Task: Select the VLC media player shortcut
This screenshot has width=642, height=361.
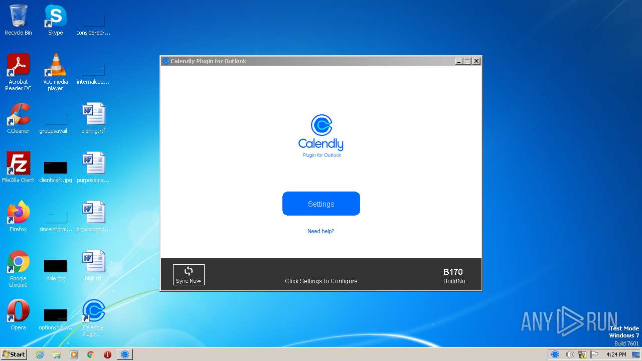Action: pos(55,72)
